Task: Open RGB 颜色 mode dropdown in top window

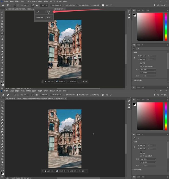Action: [148, 70]
